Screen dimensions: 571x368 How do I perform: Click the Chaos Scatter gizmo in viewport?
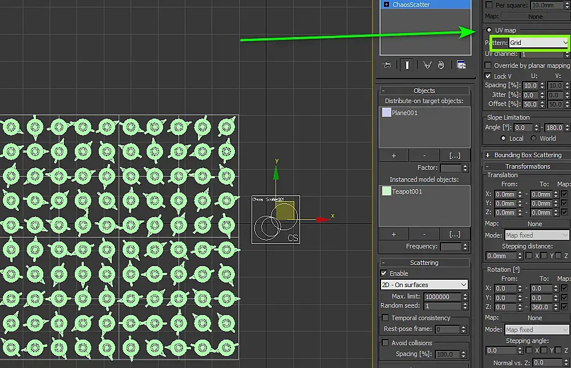click(276, 220)
